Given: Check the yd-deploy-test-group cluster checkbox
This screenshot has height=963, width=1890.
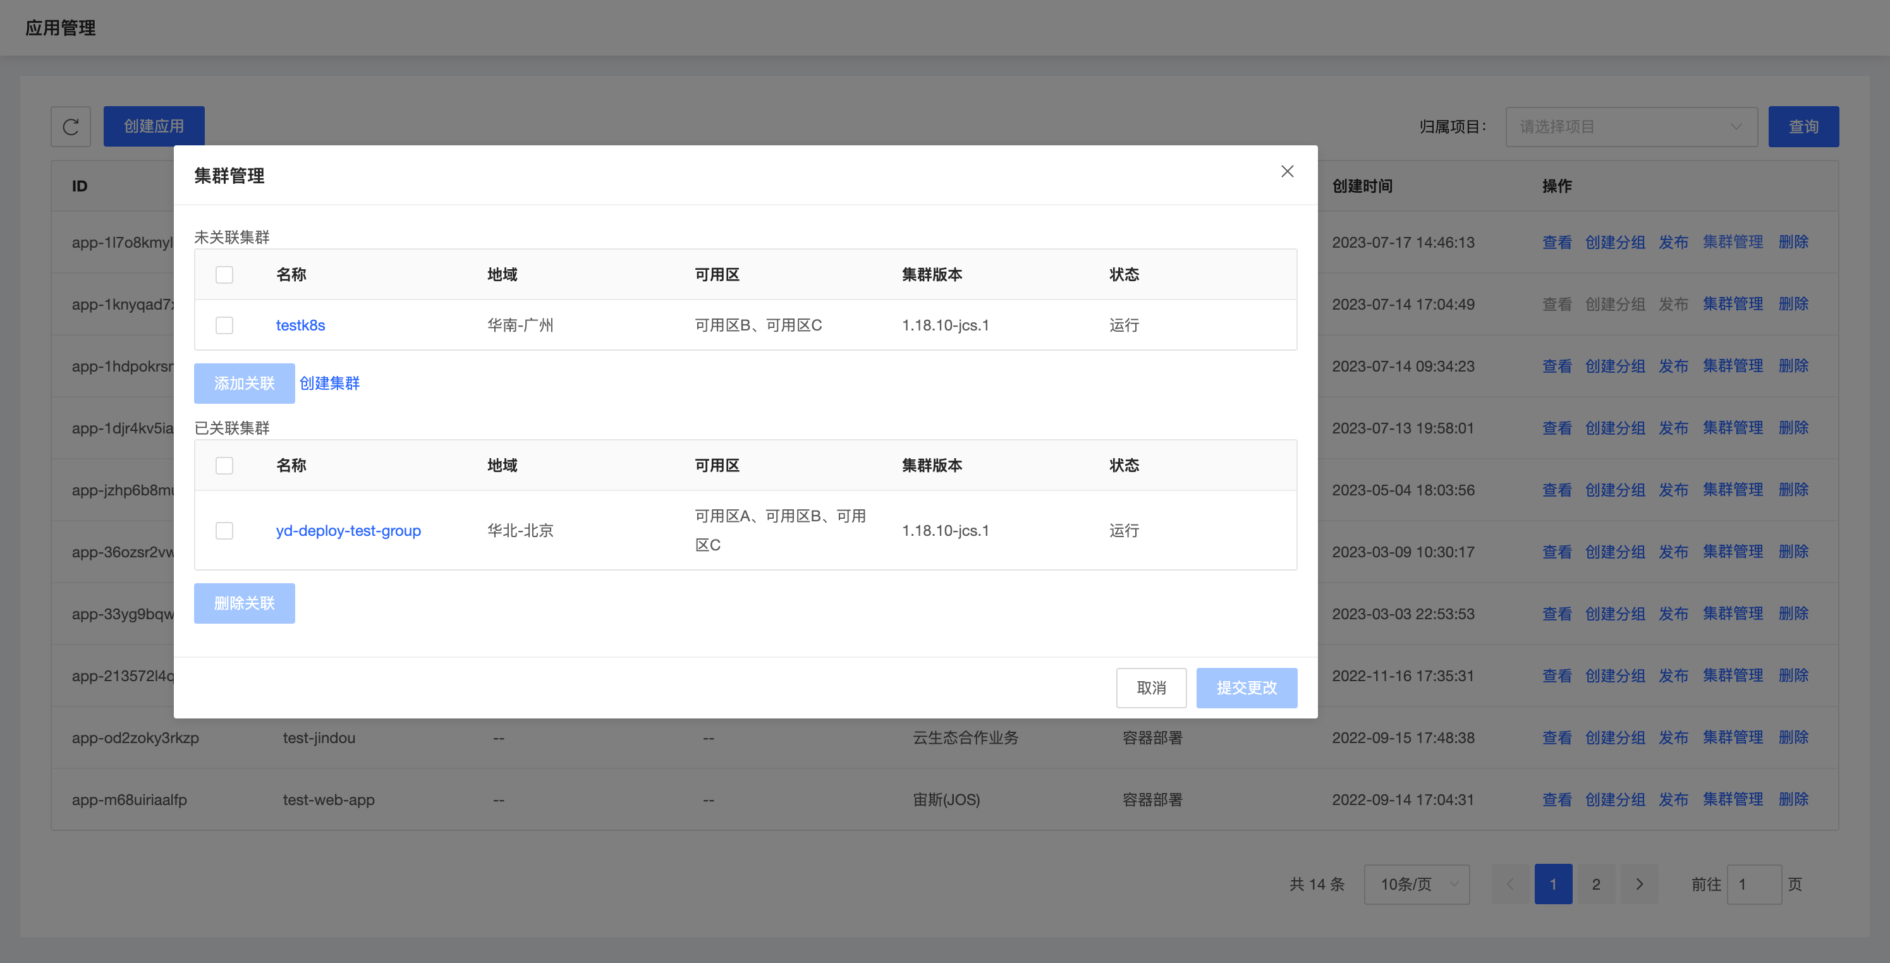Looking at the screenshot, I should click(x=224, y=530).
